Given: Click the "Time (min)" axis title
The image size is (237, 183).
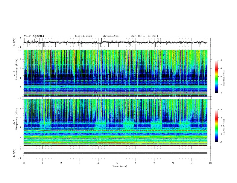Looking at the screenshot, I should 120,166.
